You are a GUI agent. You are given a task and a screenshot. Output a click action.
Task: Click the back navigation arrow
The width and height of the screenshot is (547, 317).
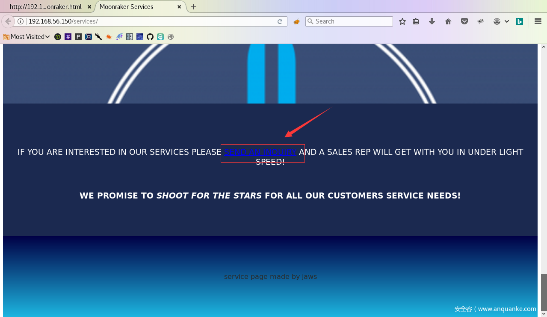8,21
